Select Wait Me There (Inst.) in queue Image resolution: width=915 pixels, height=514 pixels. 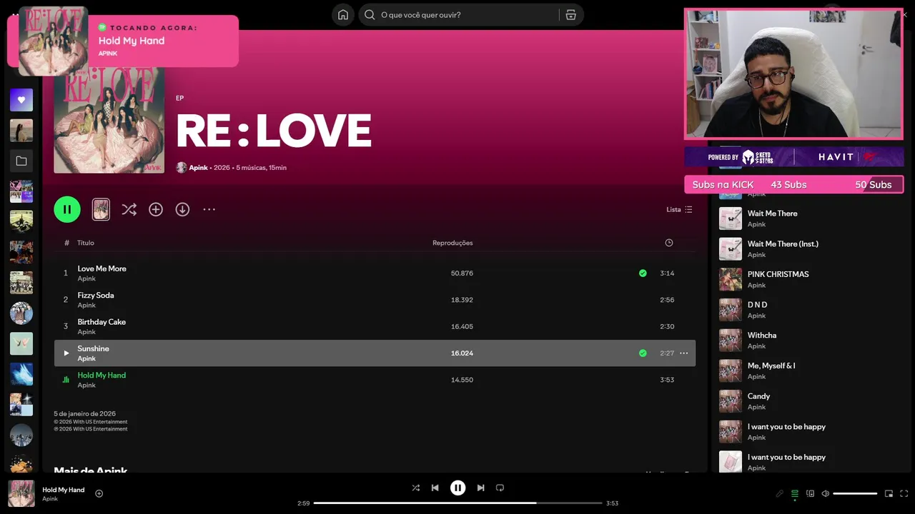[811, 249]
